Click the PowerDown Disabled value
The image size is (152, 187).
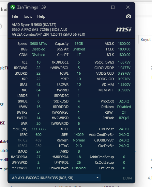(79, 168)
